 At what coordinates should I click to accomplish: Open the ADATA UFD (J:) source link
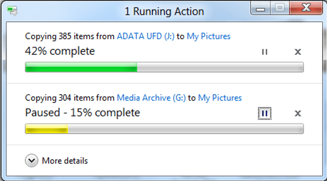(146, 36)
